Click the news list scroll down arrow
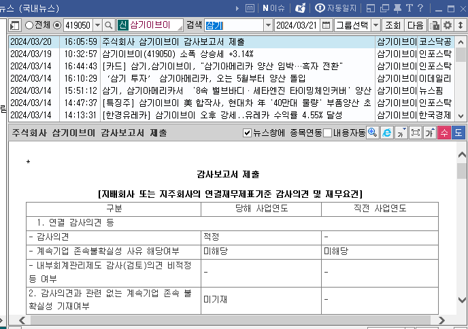Screen dimensions: 468x329 (461, 116)
